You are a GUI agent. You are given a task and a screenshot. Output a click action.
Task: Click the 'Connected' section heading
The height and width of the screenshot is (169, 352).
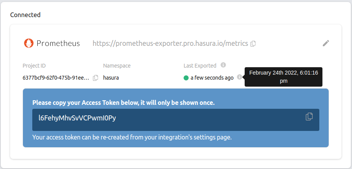pos(25,15)
